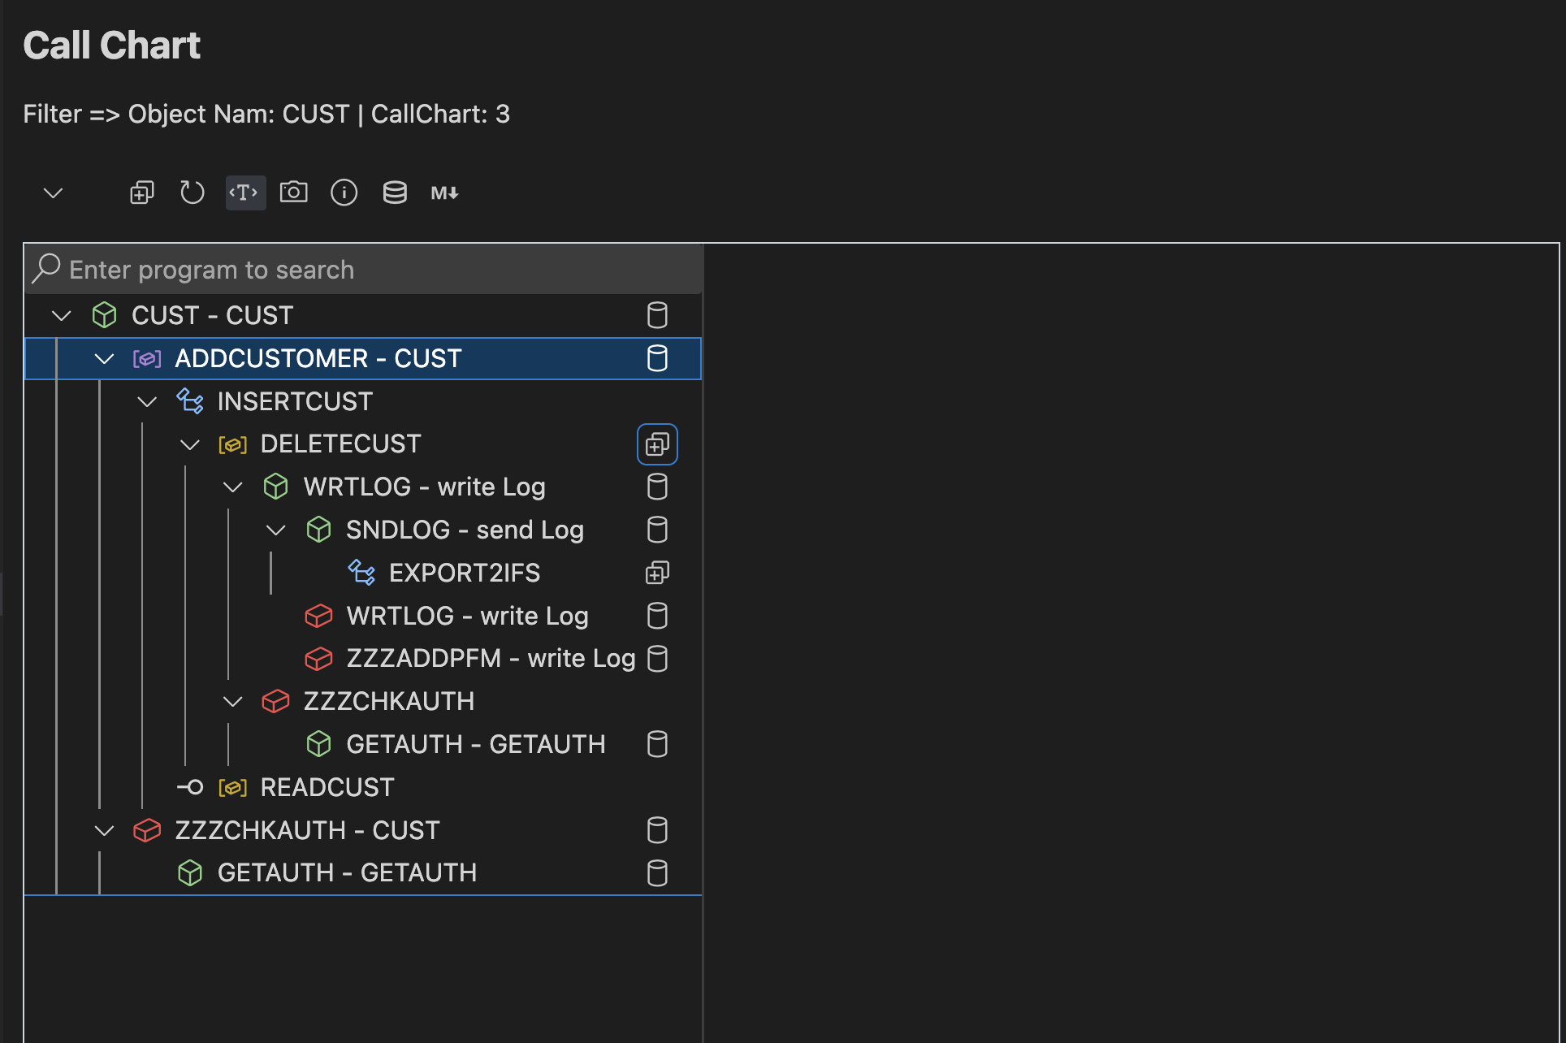Click the camera snapshot icon
Viewport: 1566px width, 1043px height.
click(293, 193)
